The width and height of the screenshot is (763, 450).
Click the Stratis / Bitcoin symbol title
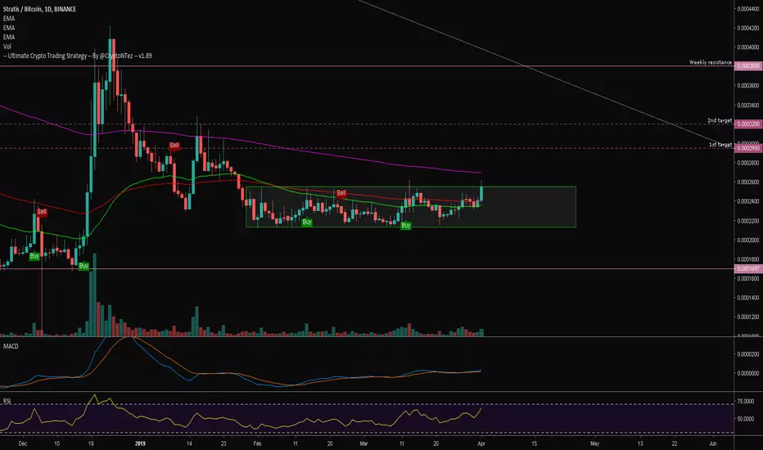[x=39, y=9]
